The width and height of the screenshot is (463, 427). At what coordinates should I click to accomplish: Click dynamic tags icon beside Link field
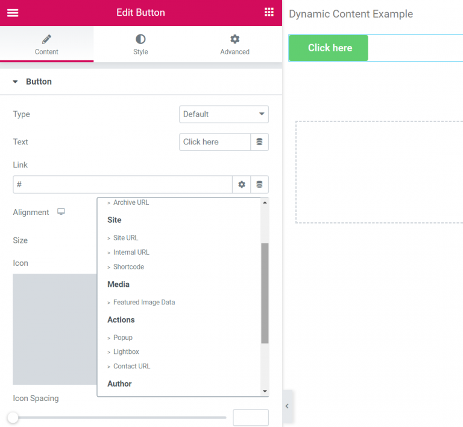pos(259,184)
